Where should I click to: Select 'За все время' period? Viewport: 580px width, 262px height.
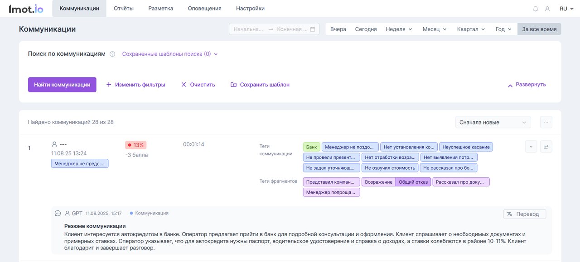coord(539,29)
